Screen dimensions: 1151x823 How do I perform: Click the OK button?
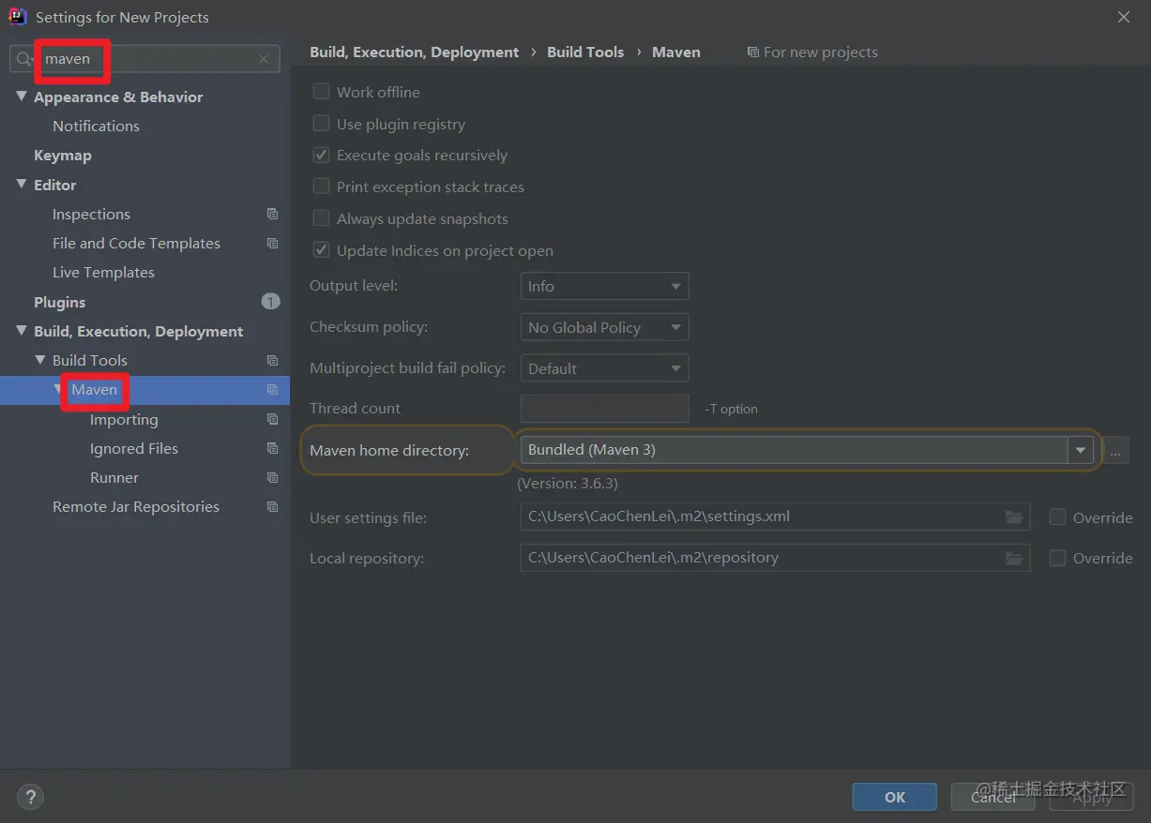point(895,797)
